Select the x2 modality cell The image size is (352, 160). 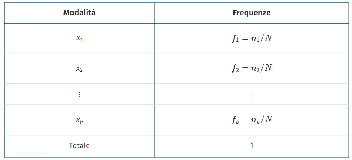click(80, 68)
